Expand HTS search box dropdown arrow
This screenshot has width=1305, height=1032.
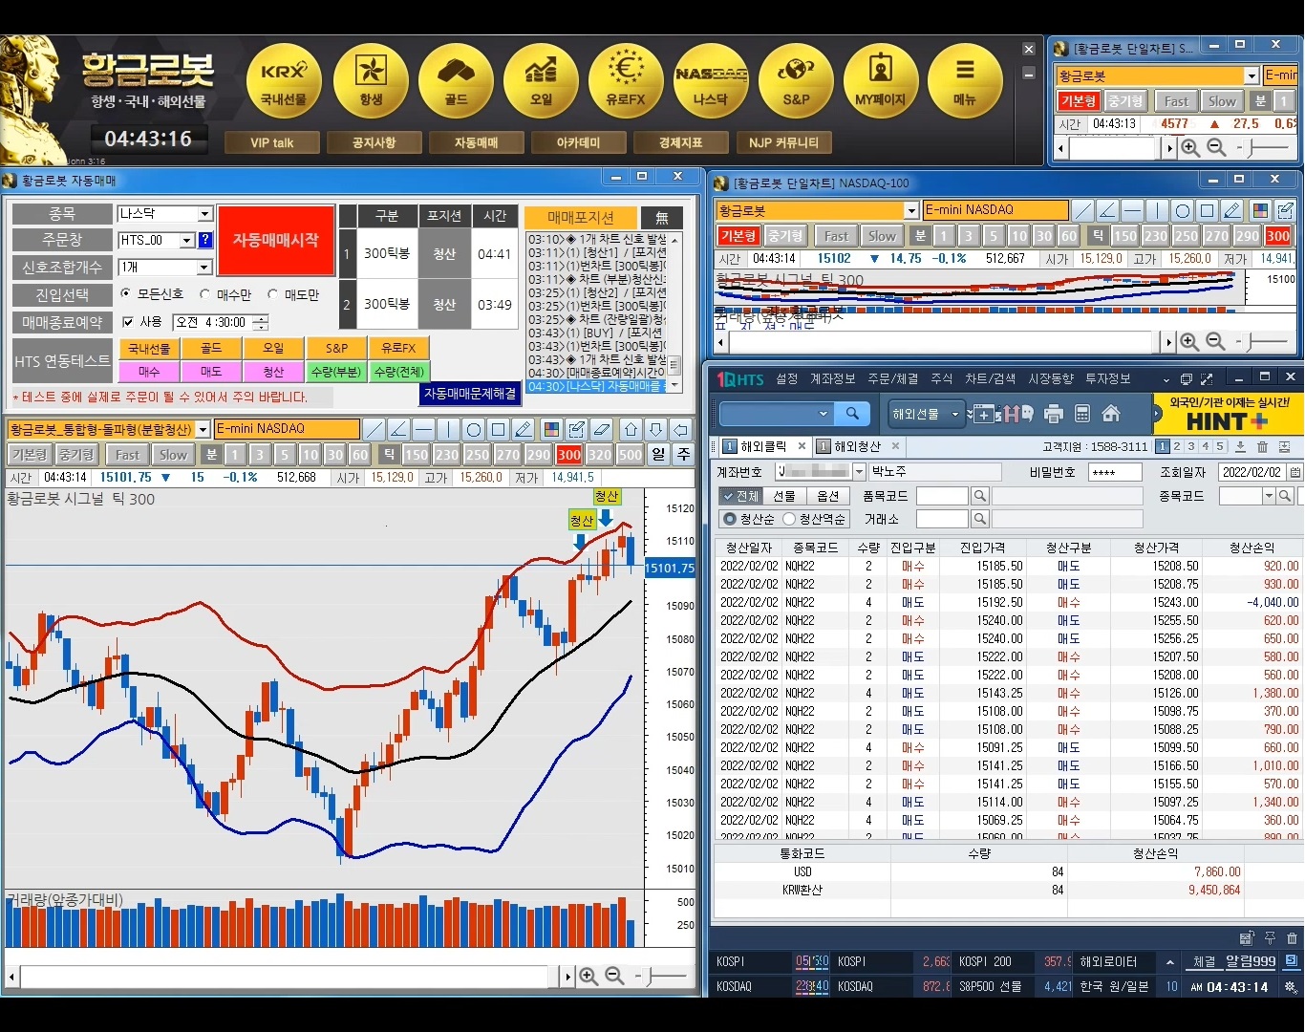click(x=823, y=414)
